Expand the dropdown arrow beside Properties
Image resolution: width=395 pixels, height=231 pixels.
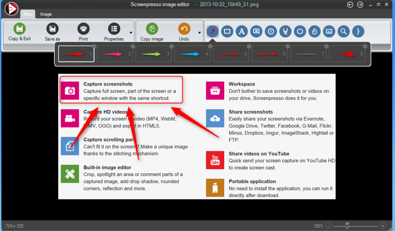[131, 33]
